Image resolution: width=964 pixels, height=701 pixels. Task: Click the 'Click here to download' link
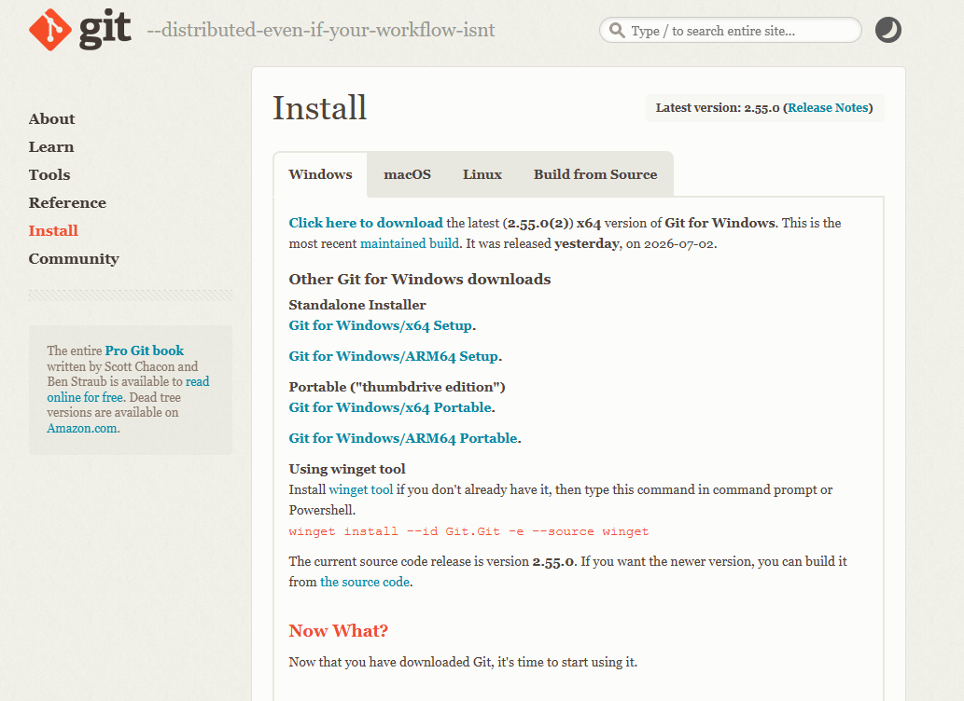(366, 223)
